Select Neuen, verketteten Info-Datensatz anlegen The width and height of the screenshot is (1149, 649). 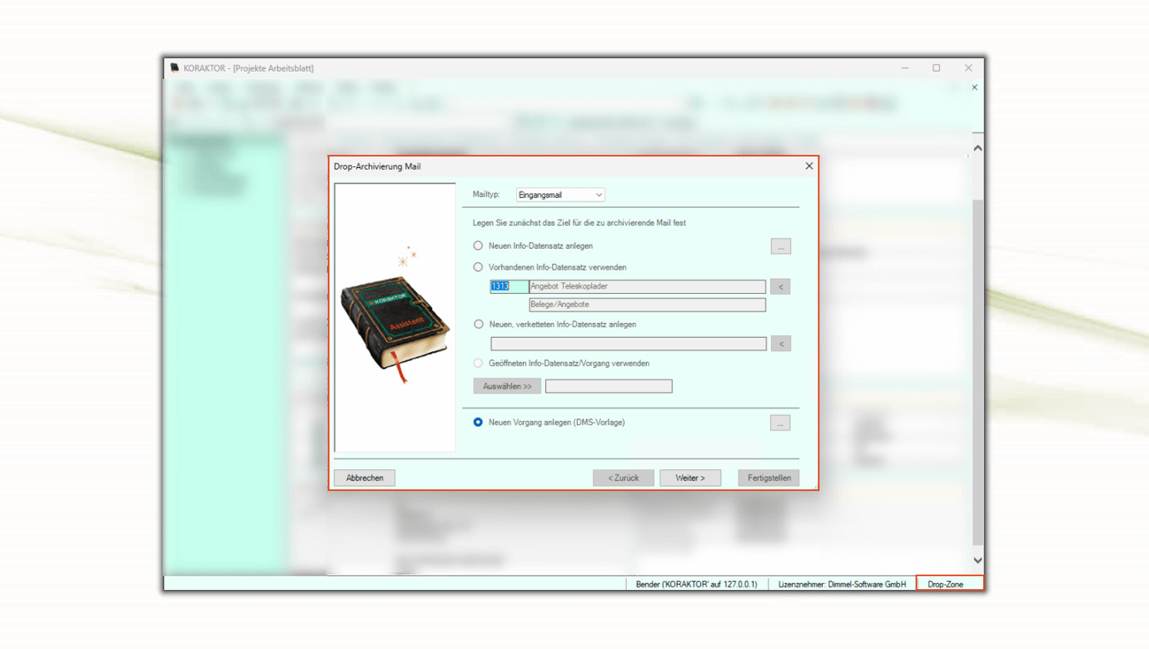tap(478, 324)
